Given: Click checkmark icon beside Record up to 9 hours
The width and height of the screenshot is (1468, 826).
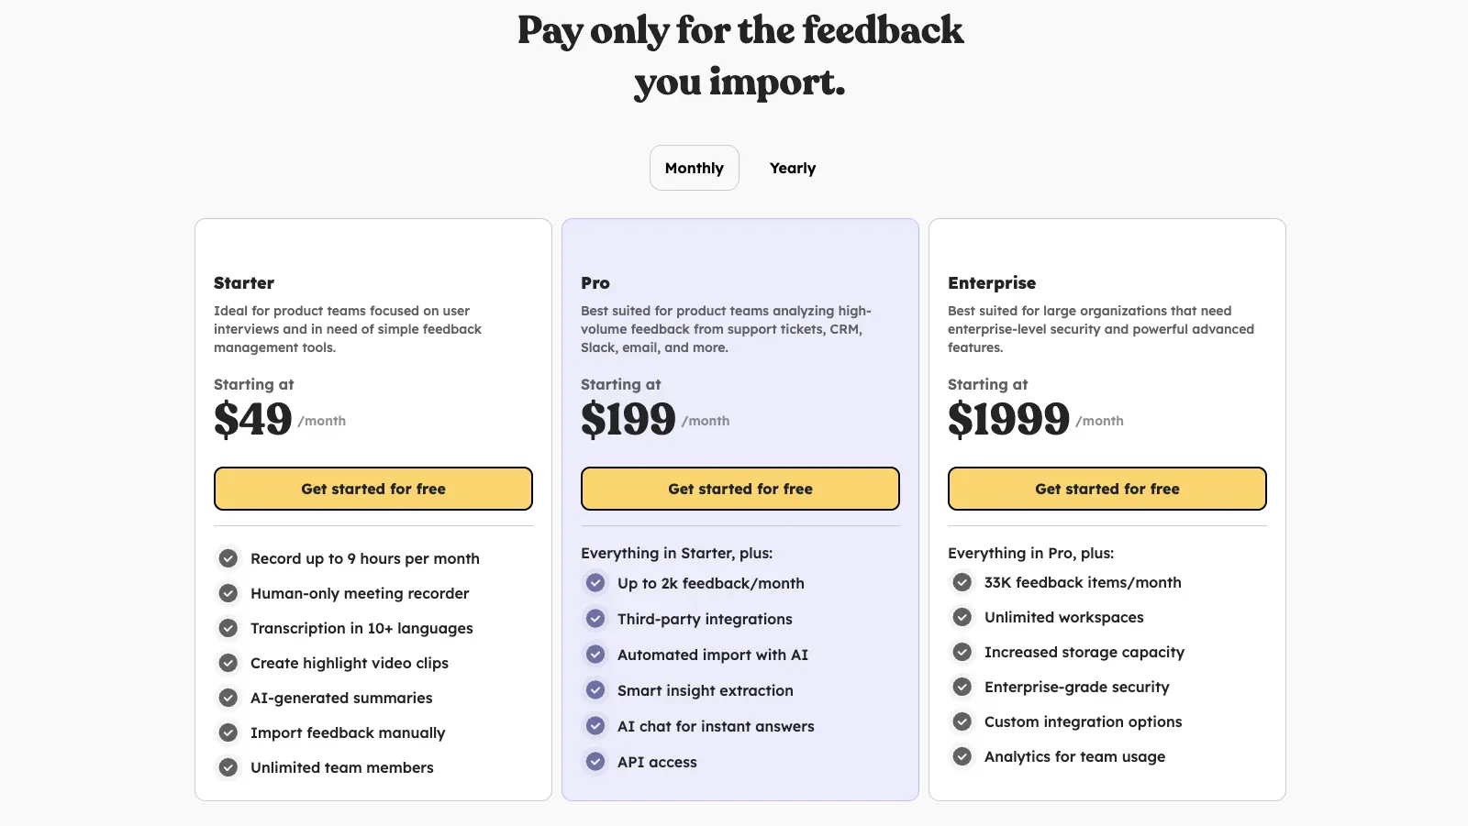Looking at the screenshot, I should (x=228, y=558).
